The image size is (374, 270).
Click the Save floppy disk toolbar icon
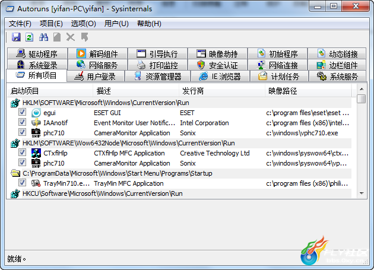click(16, 37)
